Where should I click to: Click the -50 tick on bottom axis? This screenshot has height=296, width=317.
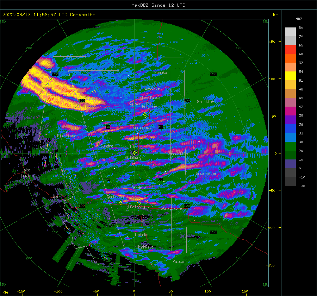tap(96, 291)
